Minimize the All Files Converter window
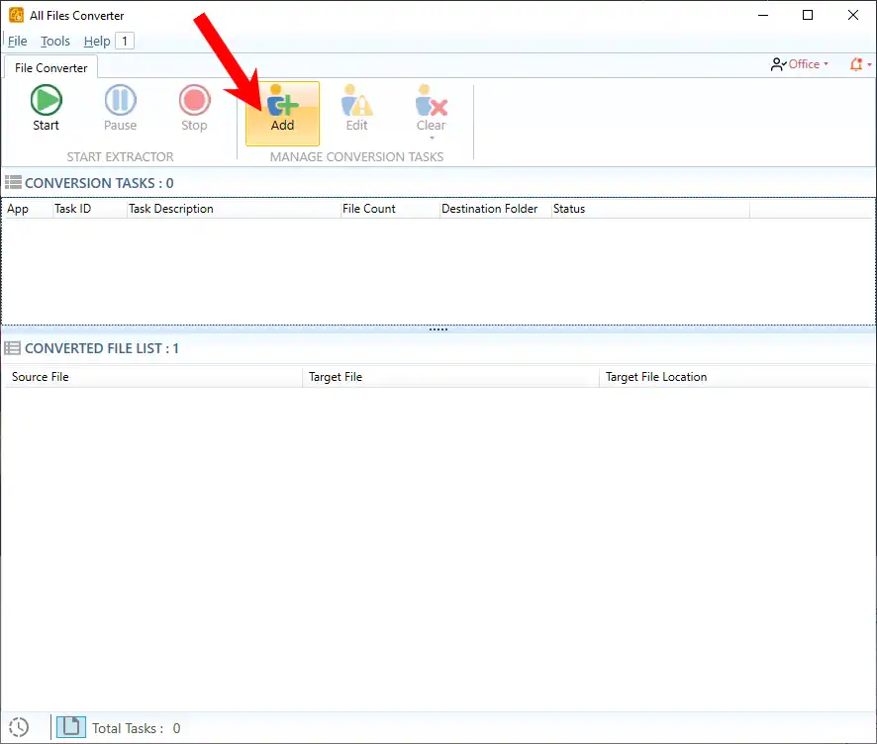This screenshot has width=877, height=744. (x=763, y=15)
